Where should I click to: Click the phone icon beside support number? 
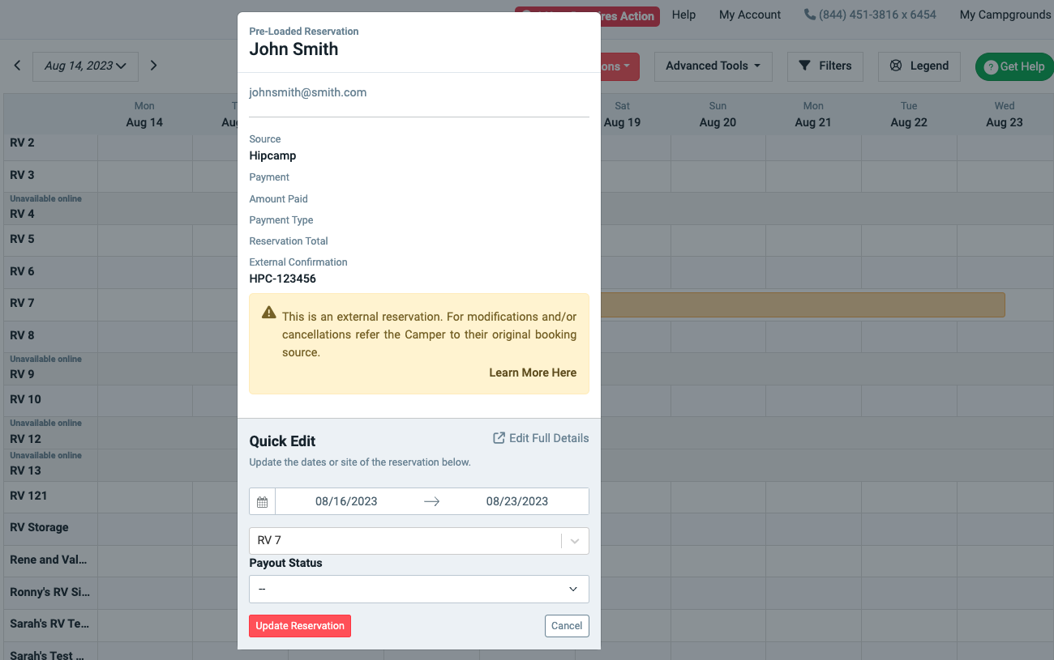809,15
